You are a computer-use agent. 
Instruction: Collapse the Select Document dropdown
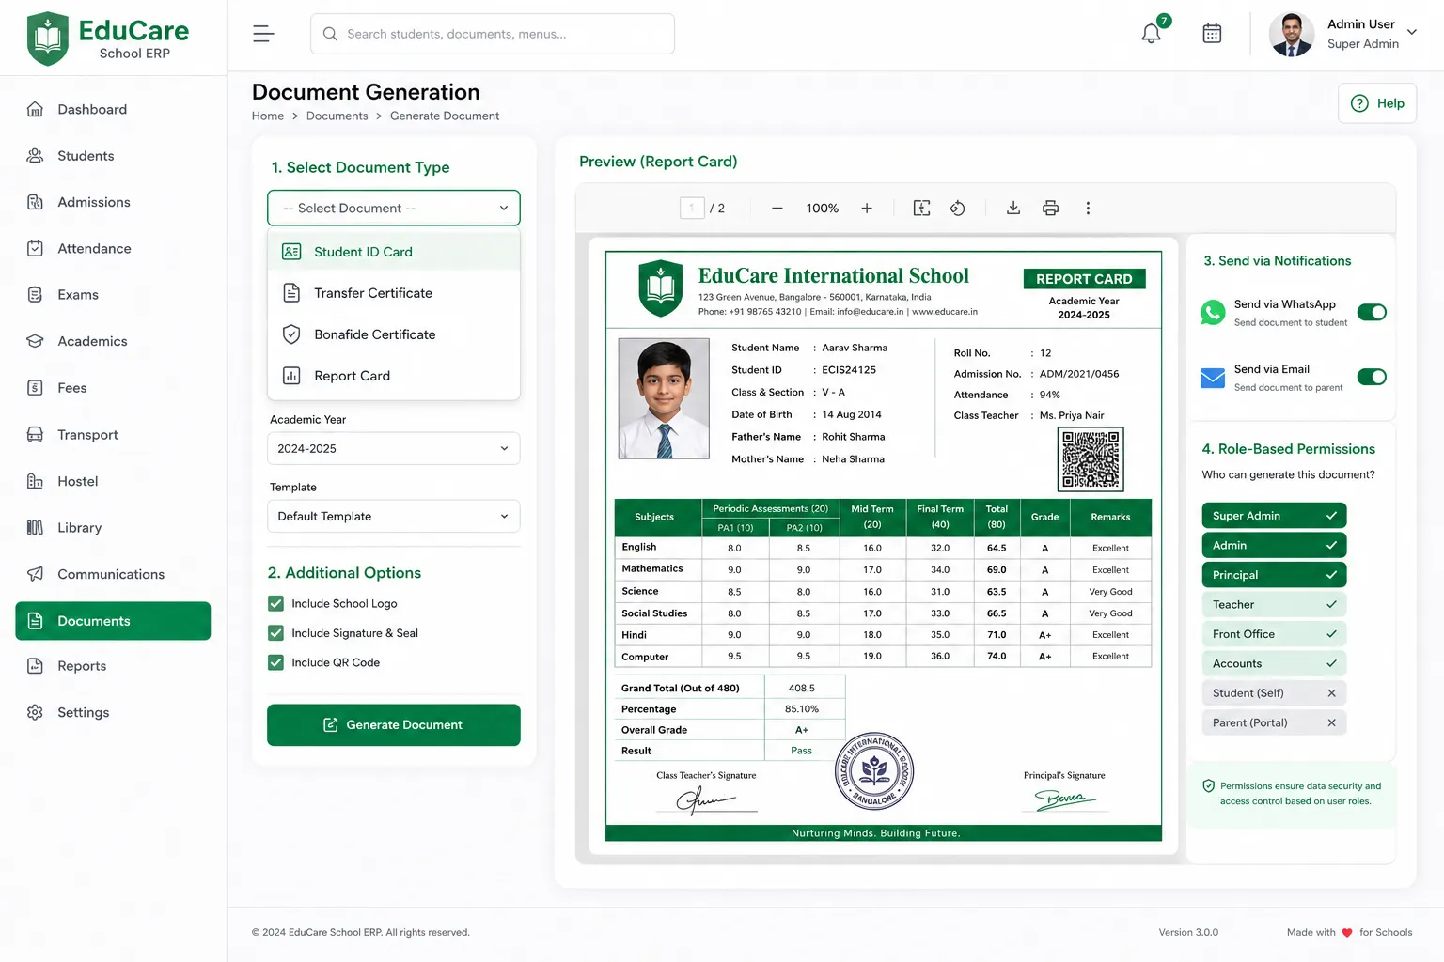coord(394,208)
